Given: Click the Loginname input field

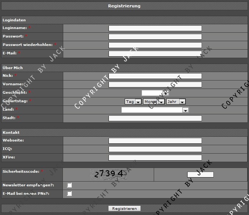Looking at the screenshot, I should coord(155,28).
